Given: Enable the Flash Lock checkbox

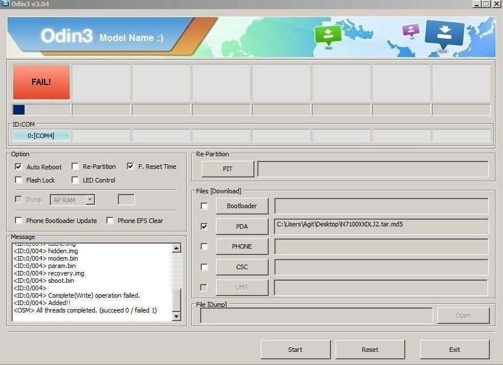Looking at the screenshot, I should click(19, 180).
